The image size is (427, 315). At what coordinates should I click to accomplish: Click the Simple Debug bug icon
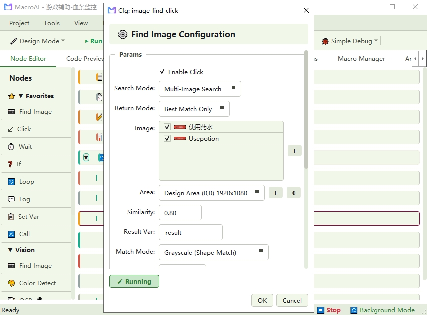(325, 41)
